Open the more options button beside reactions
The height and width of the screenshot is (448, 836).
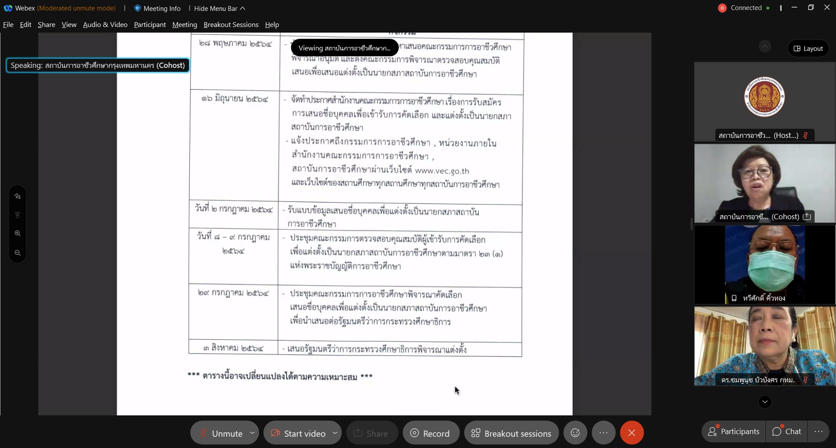tap(603, 433)
